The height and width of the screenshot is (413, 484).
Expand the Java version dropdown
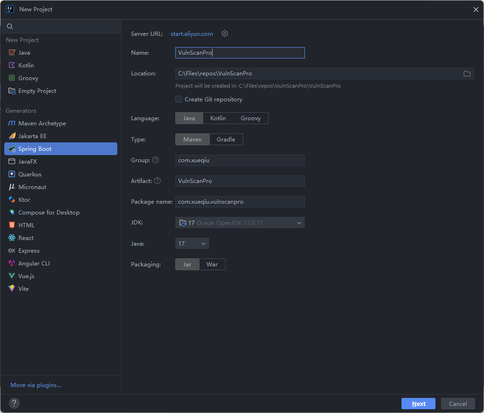[x=192, y=244]
